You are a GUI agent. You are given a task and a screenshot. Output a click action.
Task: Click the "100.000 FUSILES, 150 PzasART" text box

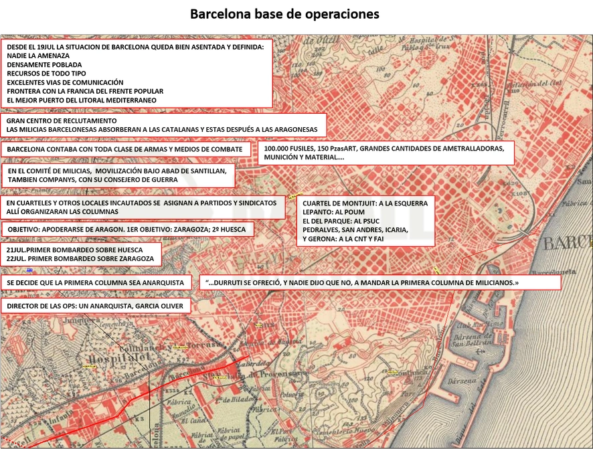(x=386, y=153)
